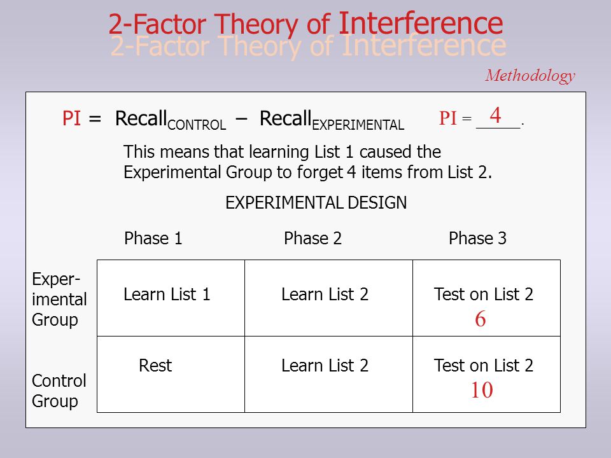The width and height of the screenshot is (611, 458).
Task: Click the red score '6' in table
Action: click(x=480, y=319)
